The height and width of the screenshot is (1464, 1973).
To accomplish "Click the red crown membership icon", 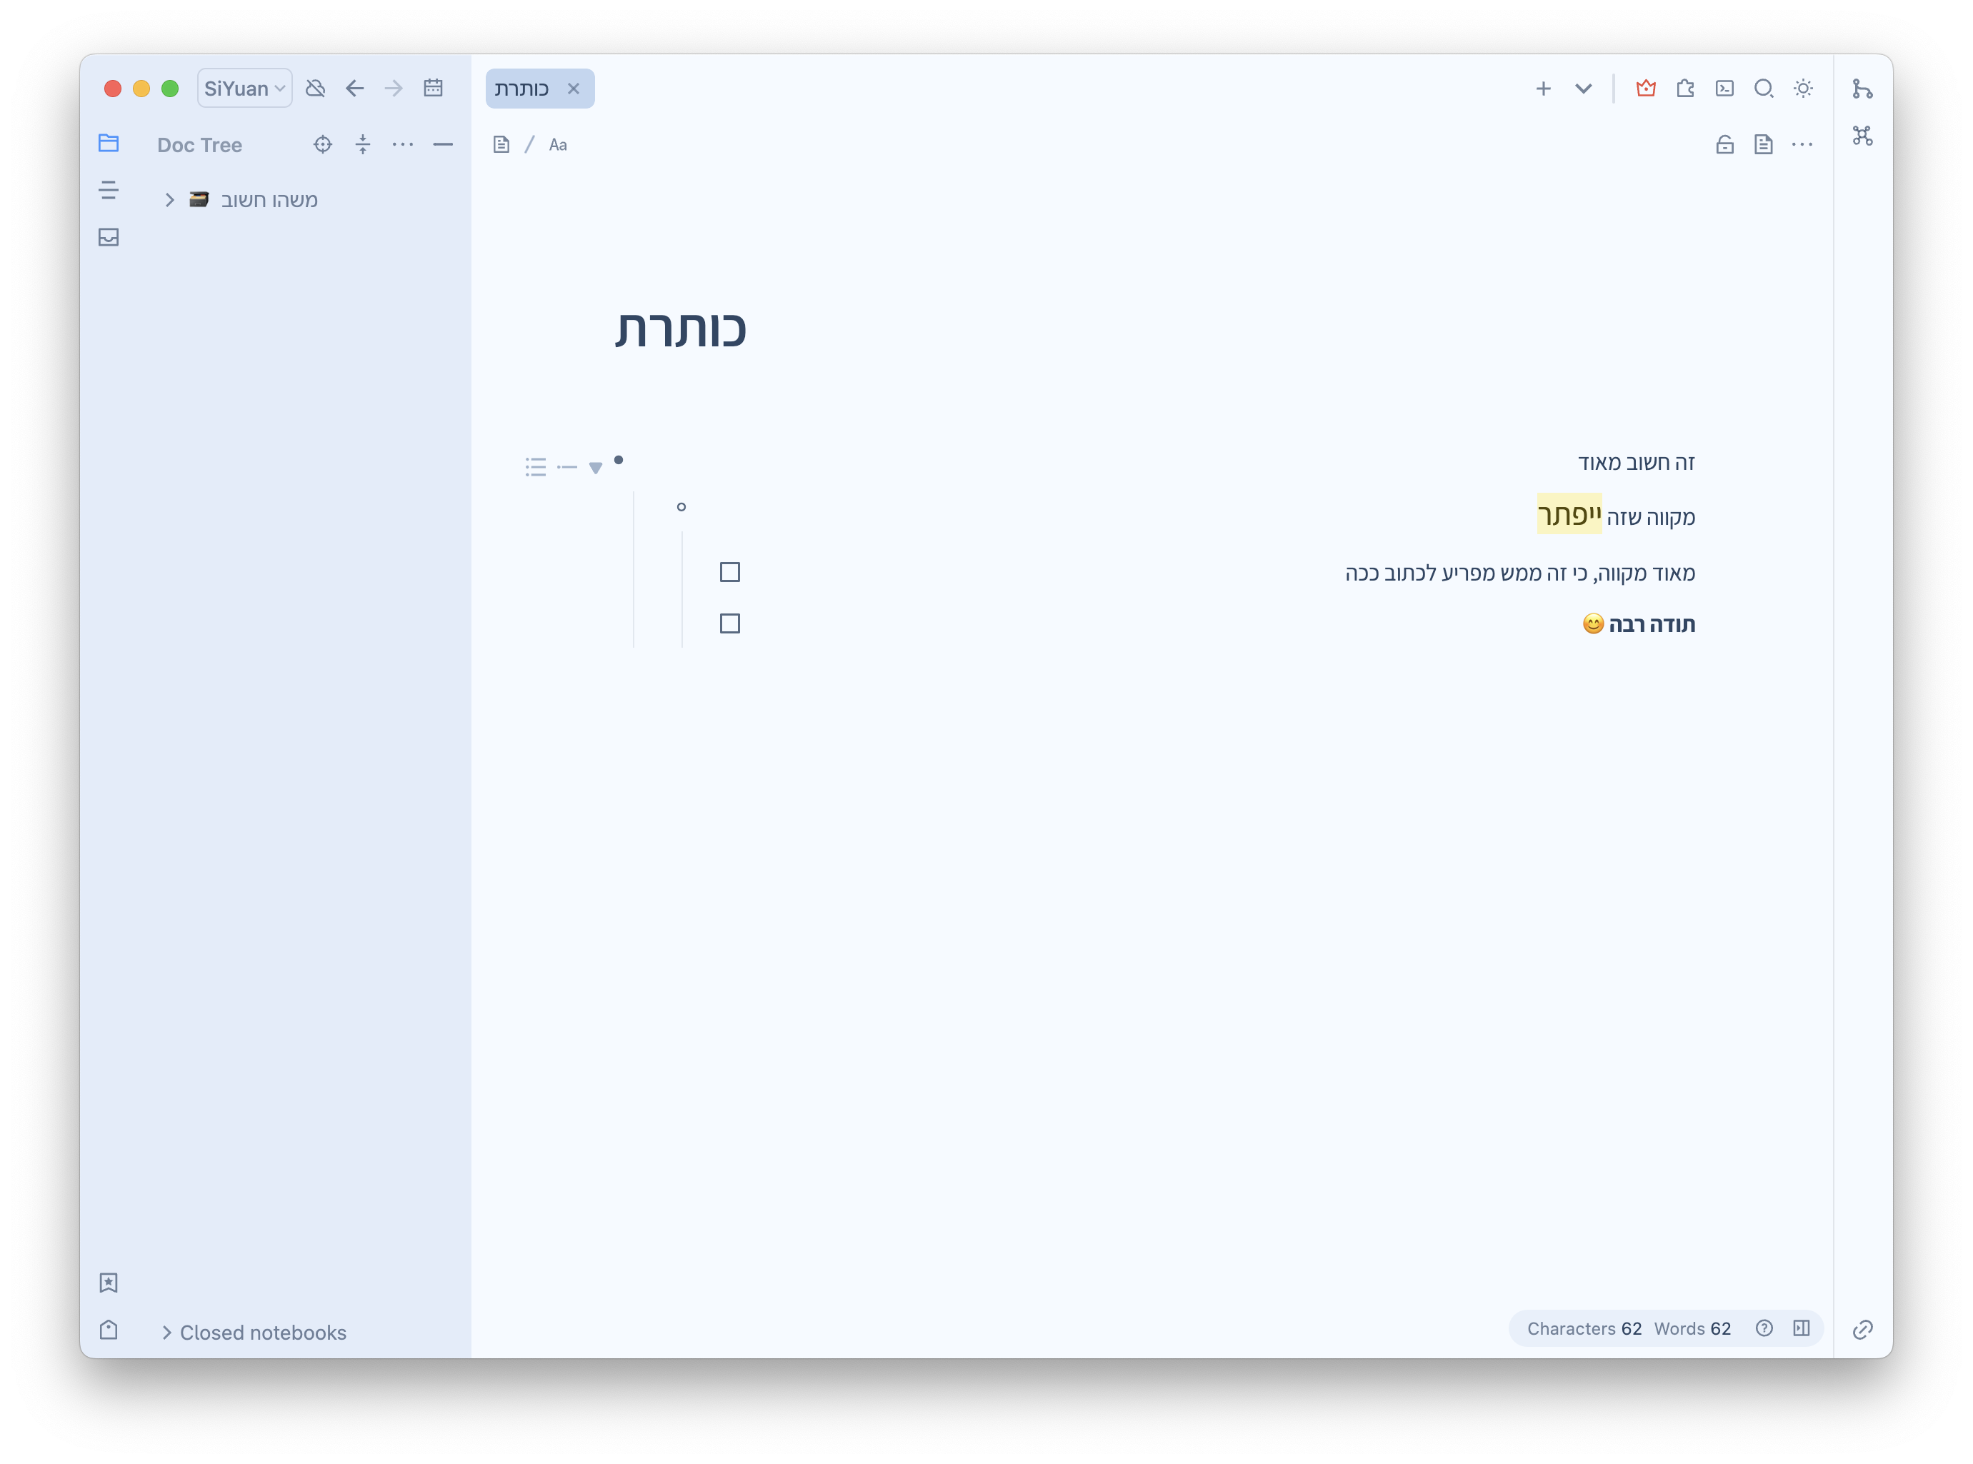I will click(x=1645, y=89).
